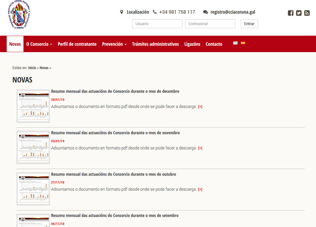Click the novembro 'Adxuntamos o documento' description
Screen dimensions: 316x227
(123, 148)
